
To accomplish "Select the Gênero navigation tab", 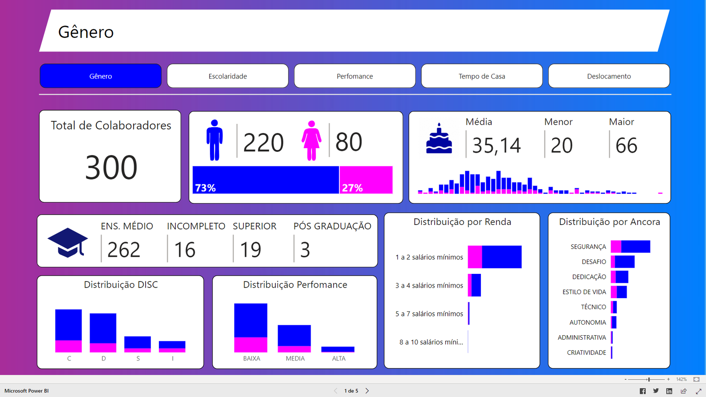I will [101, 76].
